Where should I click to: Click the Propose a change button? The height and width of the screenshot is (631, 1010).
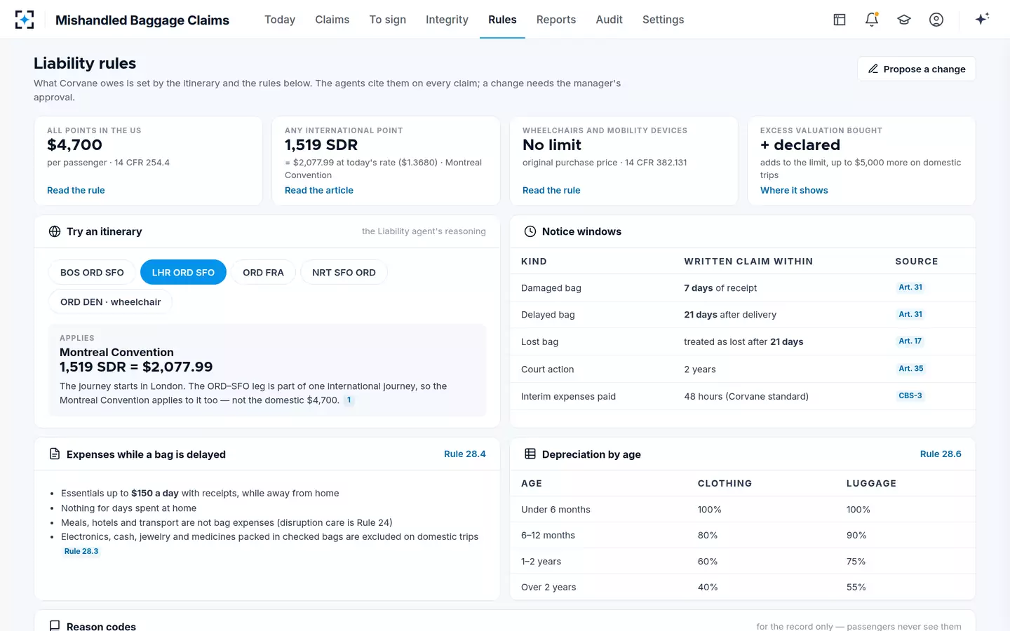(917, 69)
